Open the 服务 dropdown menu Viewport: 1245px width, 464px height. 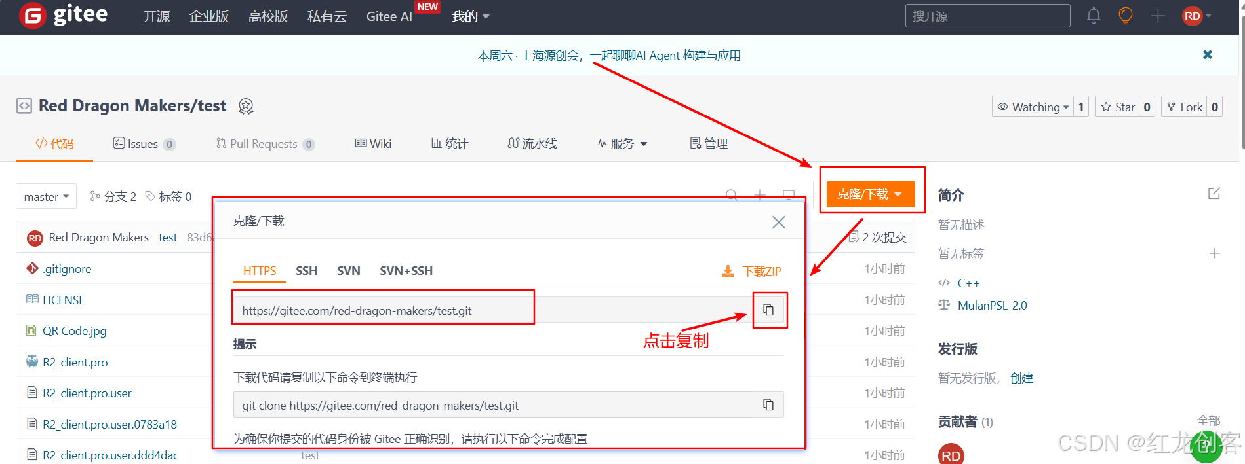(x=622, y=144)
